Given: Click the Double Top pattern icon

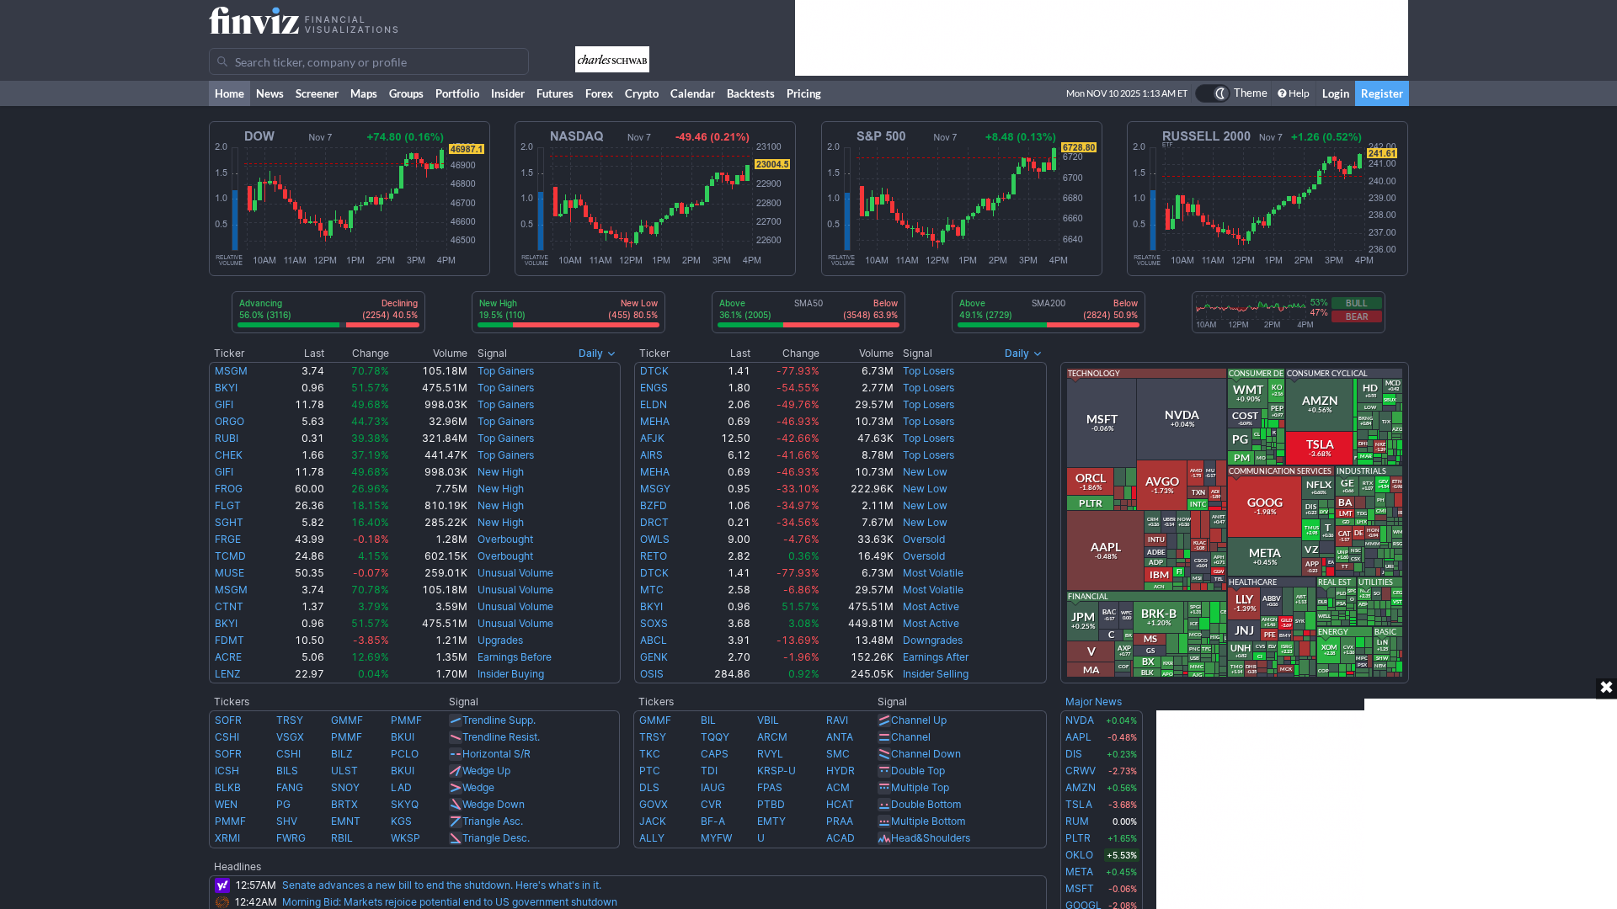Looking at the screenshot, I should tap(884, 771).
